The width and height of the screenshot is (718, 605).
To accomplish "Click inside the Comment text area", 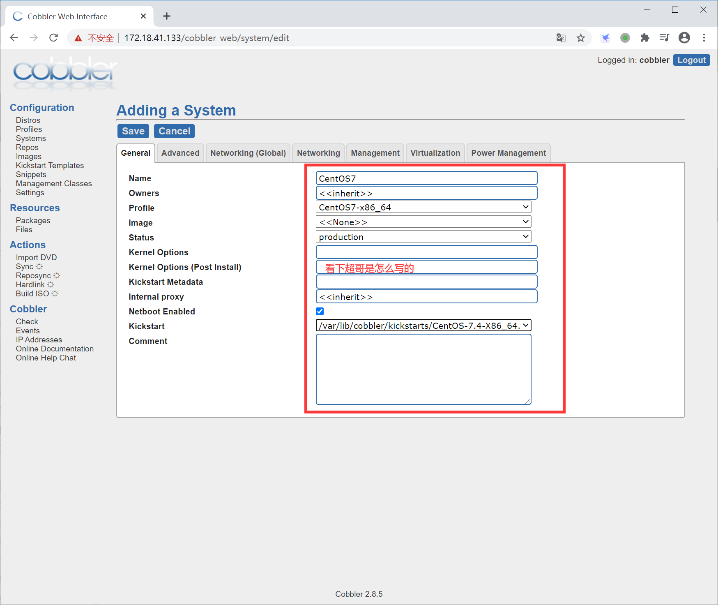I will (423, 369).
